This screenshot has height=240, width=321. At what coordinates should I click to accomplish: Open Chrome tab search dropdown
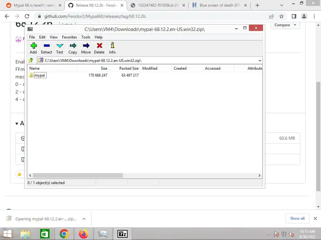[282, 5]
